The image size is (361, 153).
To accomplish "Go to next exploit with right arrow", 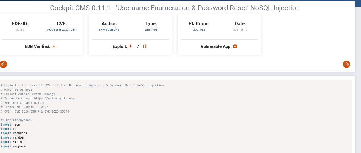I will click(x=347, y=64).
